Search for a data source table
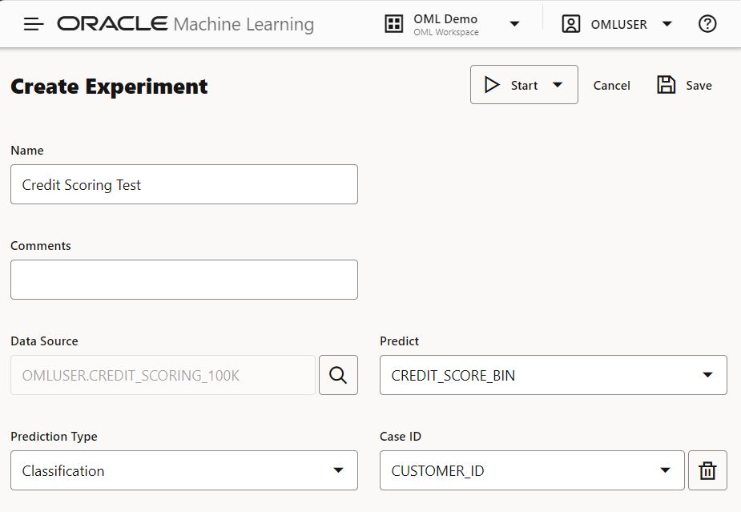The width and height of the screenshot is (741, 512). click(338, 375)
